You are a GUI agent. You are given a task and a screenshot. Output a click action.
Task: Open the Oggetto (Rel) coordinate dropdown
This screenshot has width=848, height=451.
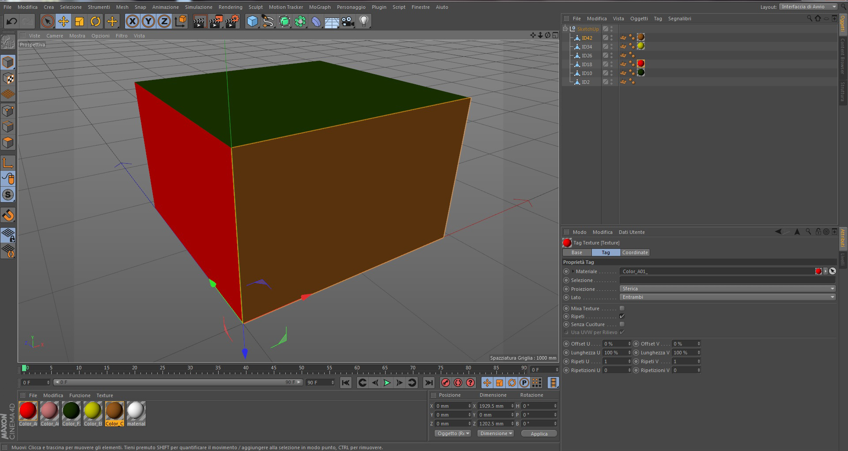pyautogui.click(x=453, y=433)
